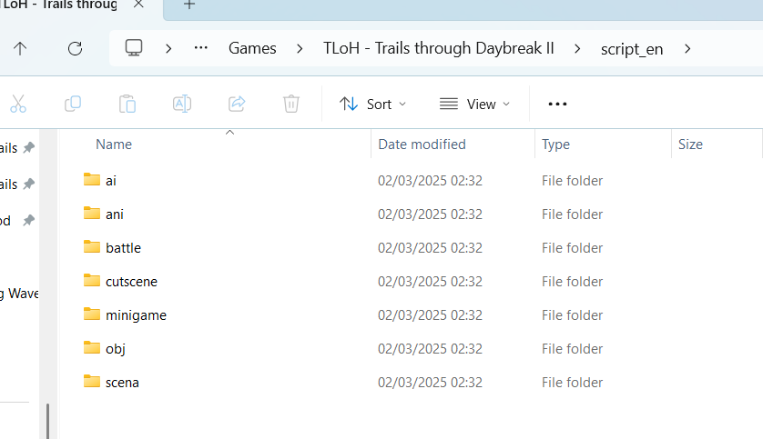Close the current Explorer tab
This screenshot has width=763, height=439.
click(138, 4)
